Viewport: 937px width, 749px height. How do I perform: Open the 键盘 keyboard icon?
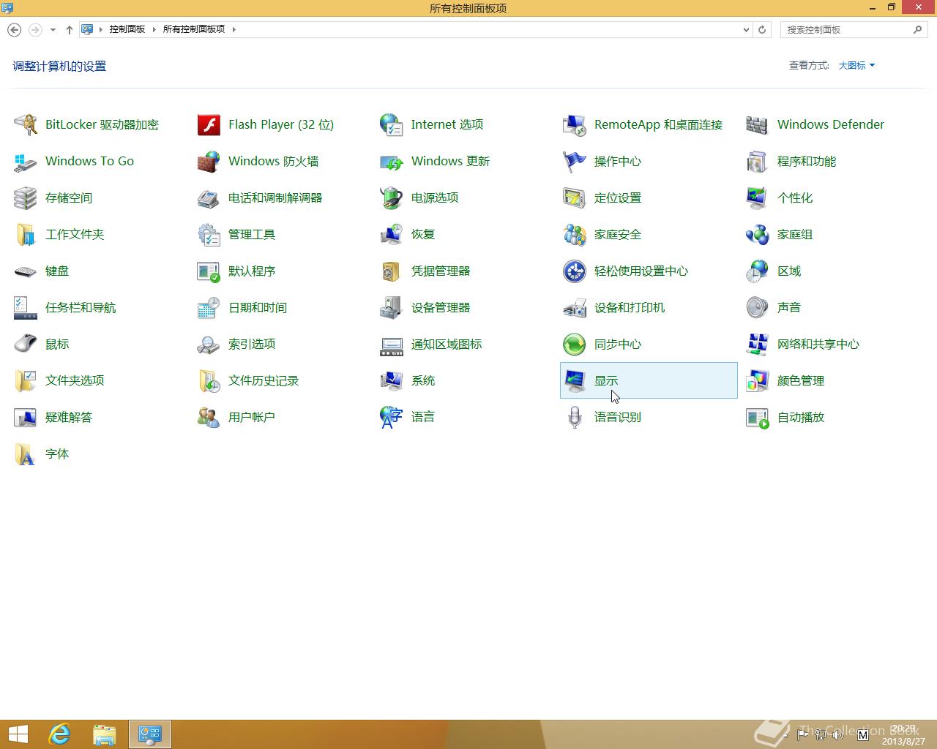(26, 271)
